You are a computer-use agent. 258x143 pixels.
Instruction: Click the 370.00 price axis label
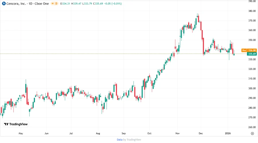[x=252, y=21]
